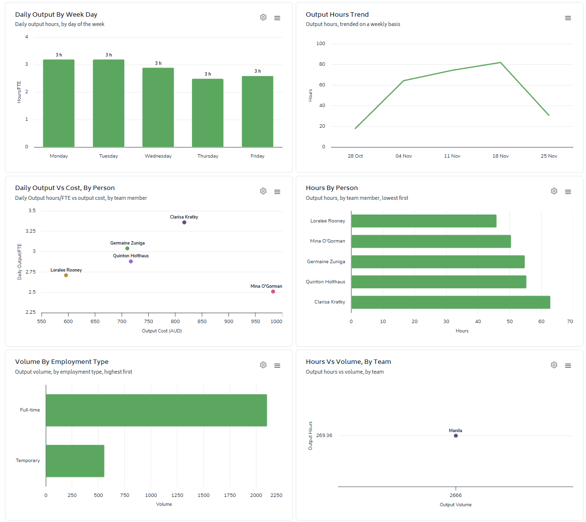586x522 pixels.
Task: Click the Manila data point
Action: point(455,436)
